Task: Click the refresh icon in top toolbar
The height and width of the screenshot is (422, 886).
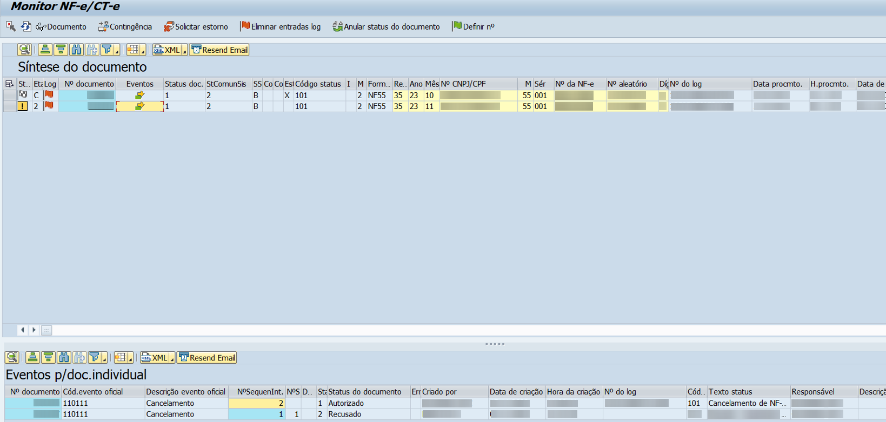Action: click(x=26, y=26)
